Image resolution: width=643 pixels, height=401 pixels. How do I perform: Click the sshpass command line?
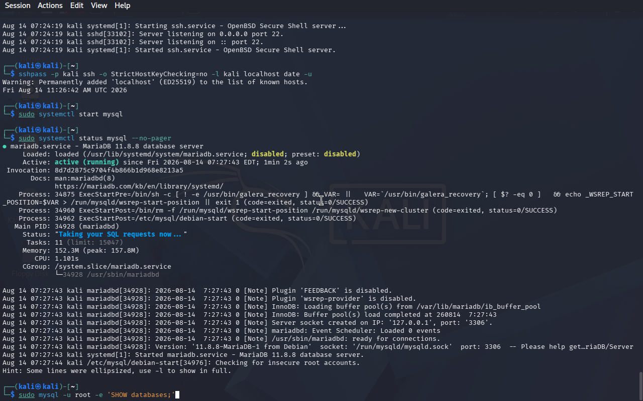(x=165, y=74)
